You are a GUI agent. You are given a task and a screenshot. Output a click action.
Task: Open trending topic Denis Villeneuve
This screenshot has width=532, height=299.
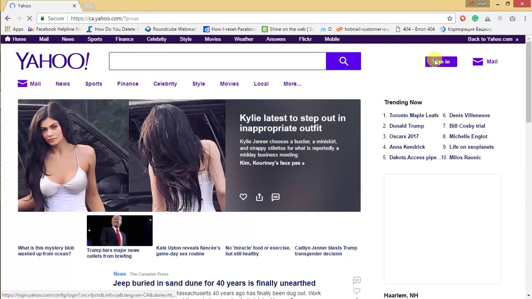coord(470,115)
